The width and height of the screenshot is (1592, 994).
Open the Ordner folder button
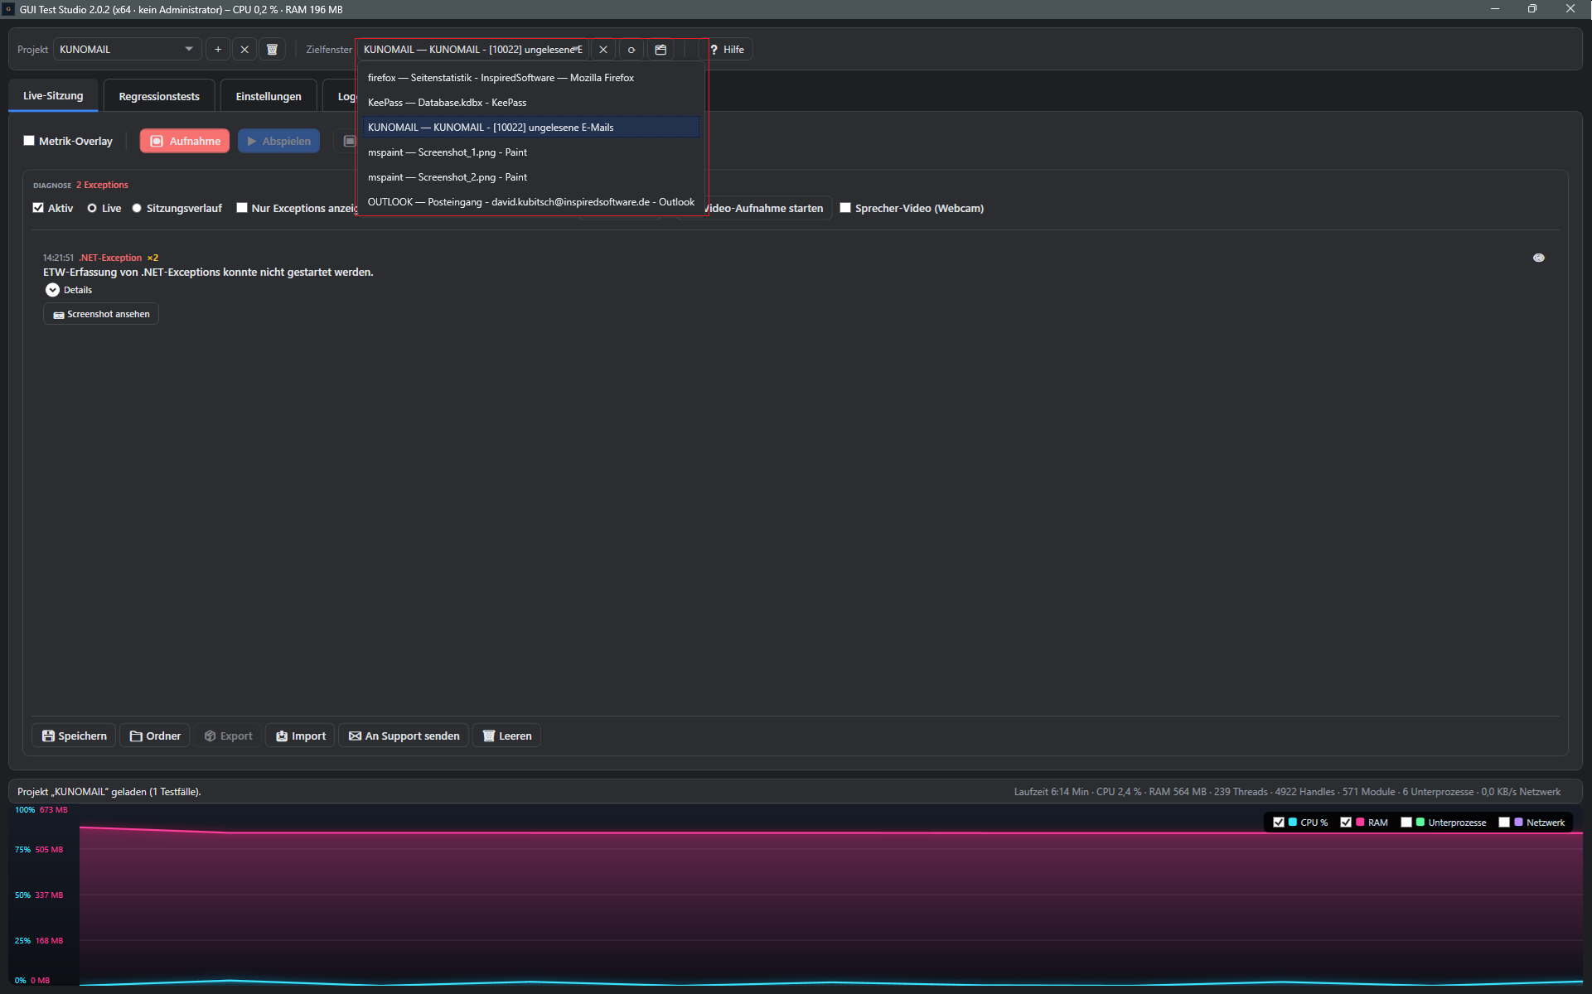click(x=155, y=736)
